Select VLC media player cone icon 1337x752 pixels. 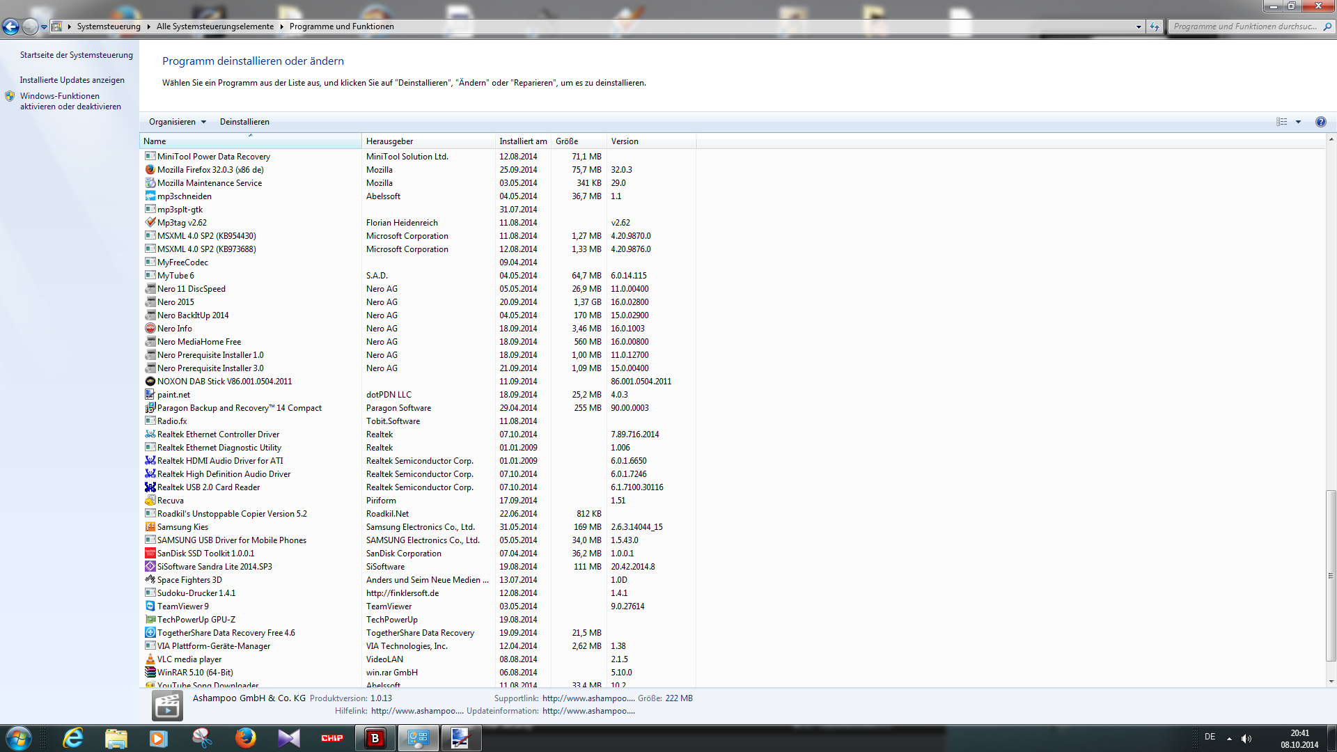(x=150, y=659)
